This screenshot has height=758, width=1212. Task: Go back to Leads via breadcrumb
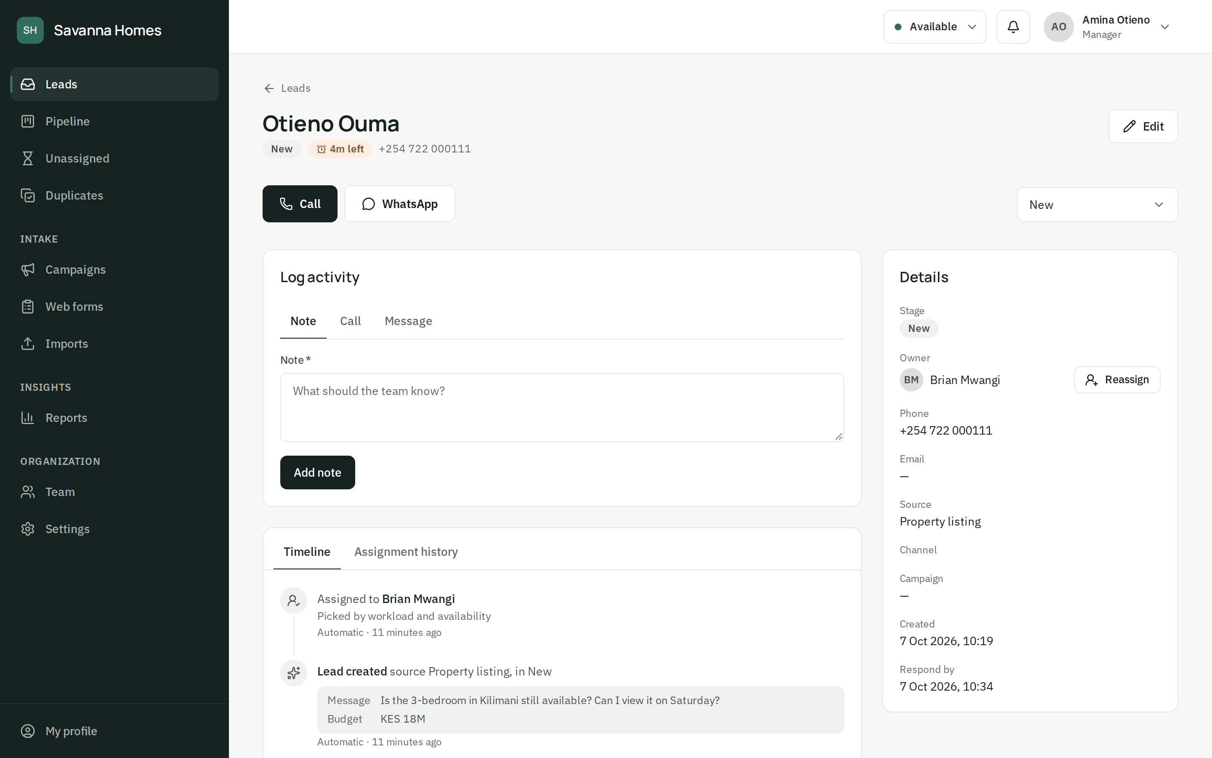click(287, 88)
